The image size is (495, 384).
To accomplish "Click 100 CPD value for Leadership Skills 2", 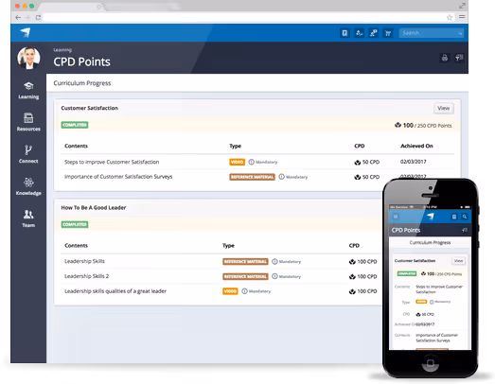I will tap(362, 277).
